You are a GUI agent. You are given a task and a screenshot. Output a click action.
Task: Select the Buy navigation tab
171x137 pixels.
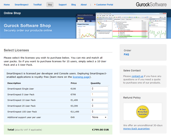50,5
